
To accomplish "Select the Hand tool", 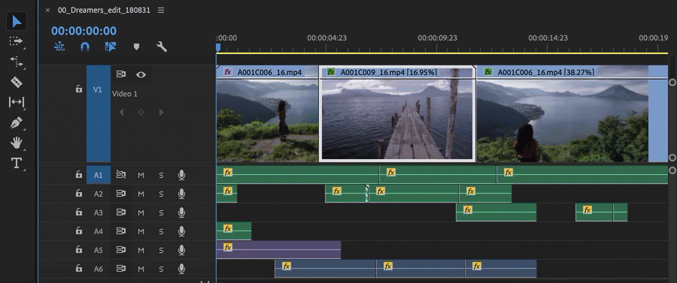I will tap(17, 143).
